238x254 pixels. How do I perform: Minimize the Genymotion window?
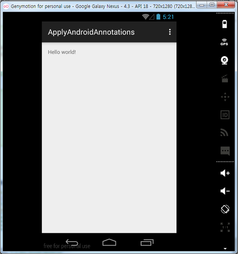[x=201, y=5]
